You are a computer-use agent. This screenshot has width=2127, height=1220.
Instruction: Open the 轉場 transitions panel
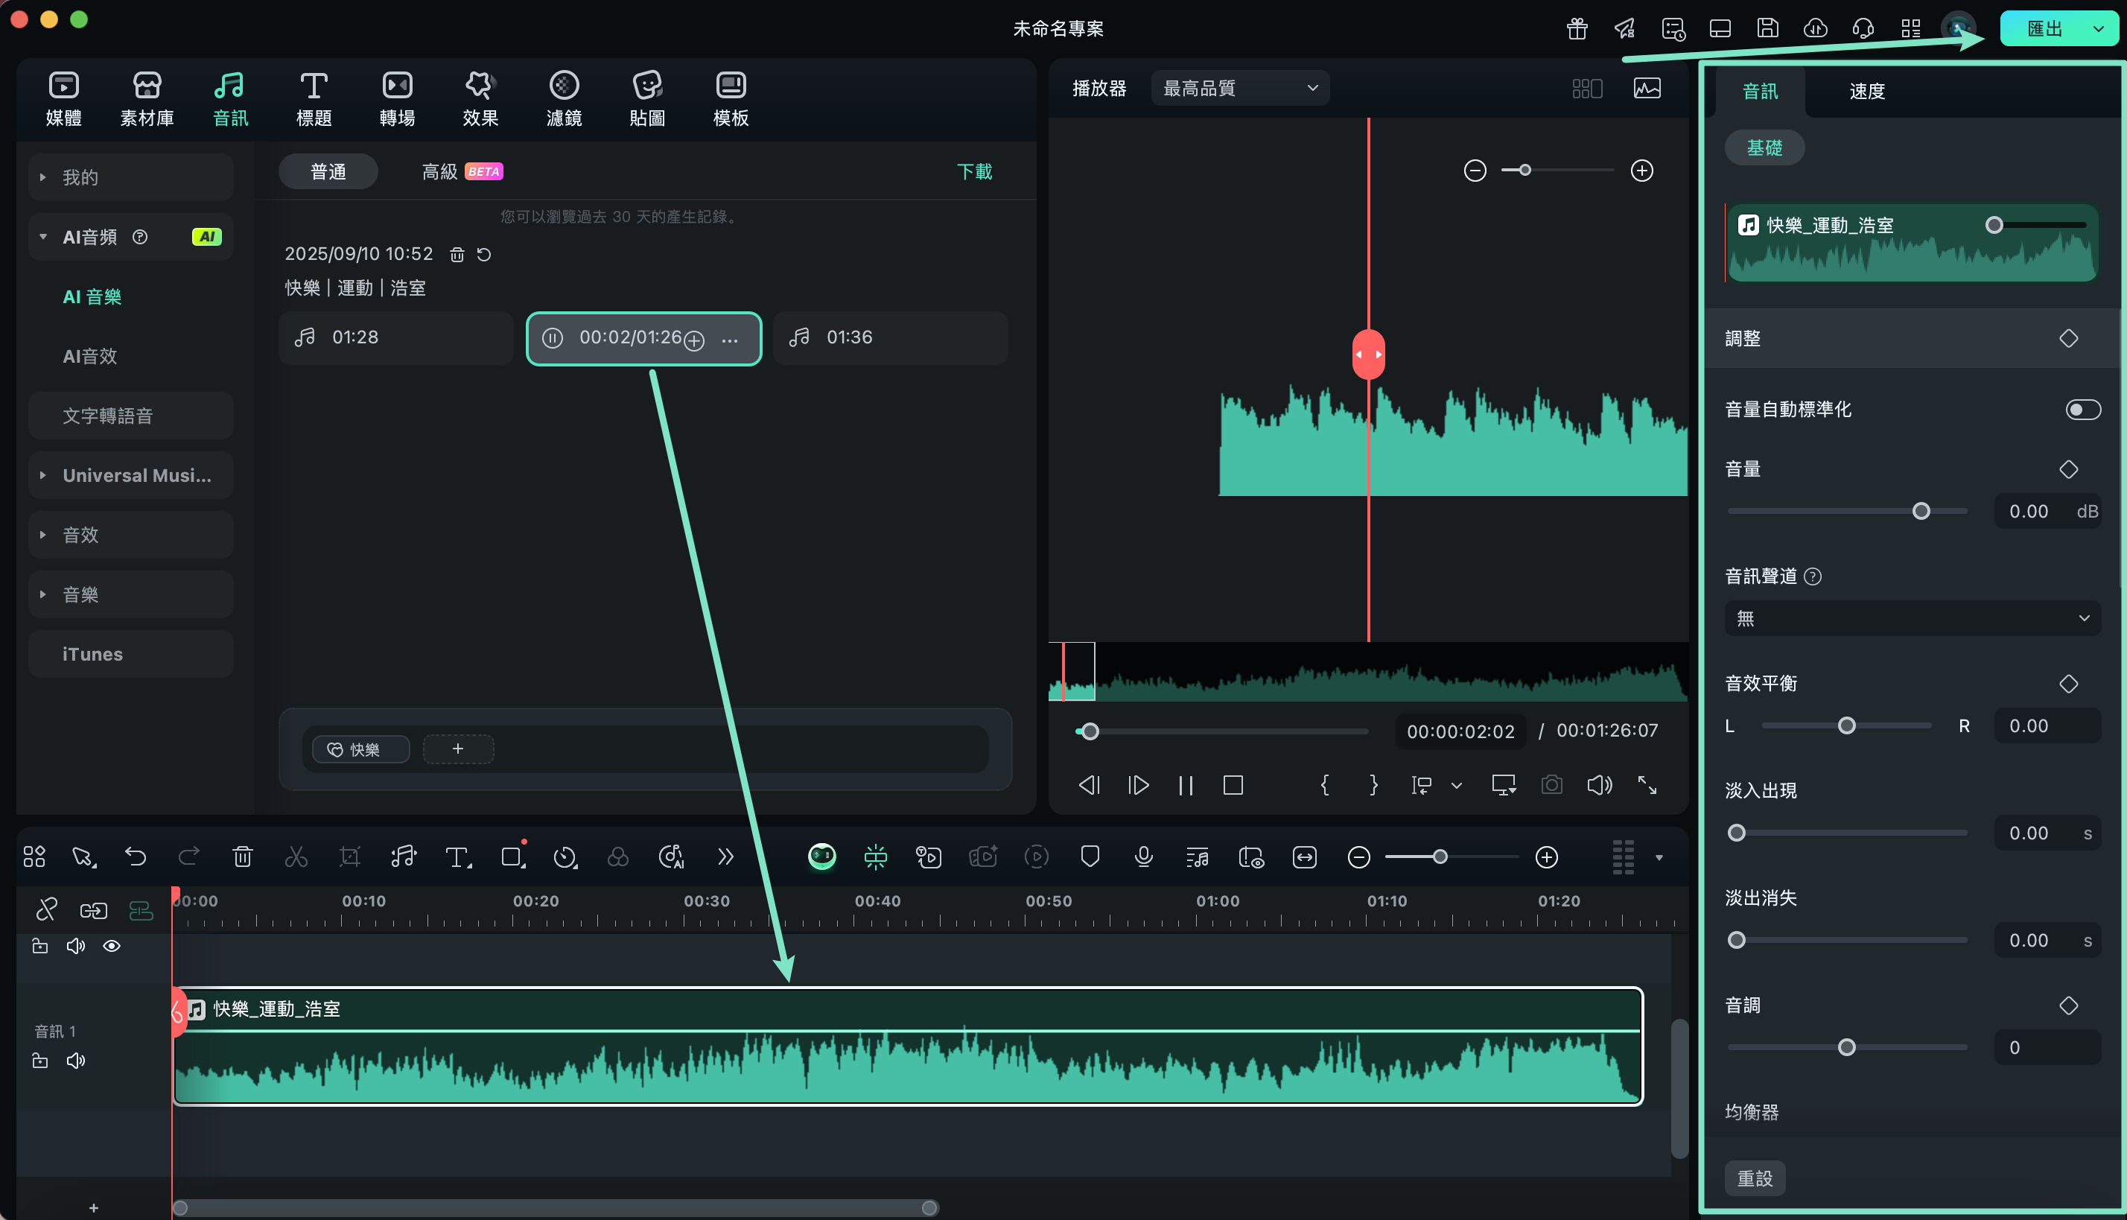click(x=397, y=99)
